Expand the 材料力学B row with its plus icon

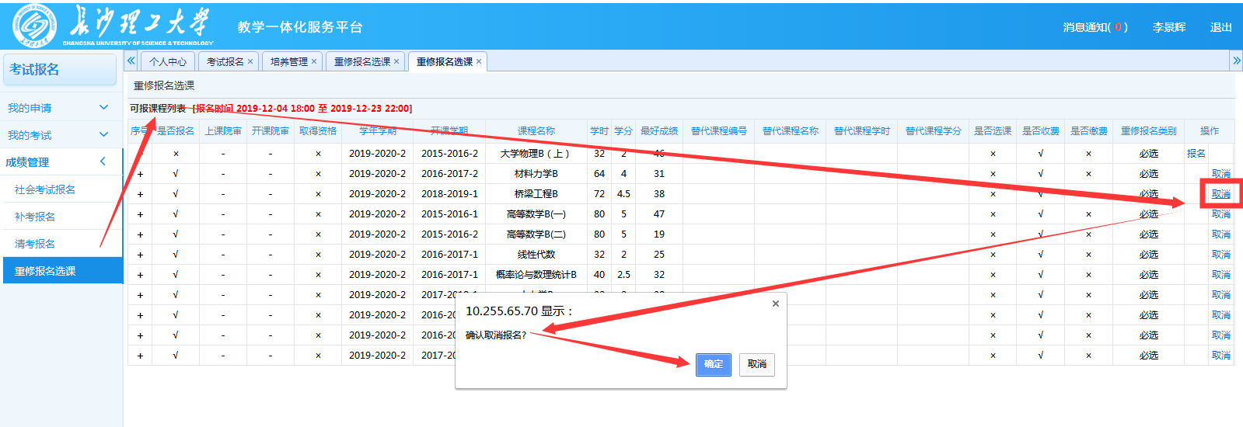[x=140, y=174]
